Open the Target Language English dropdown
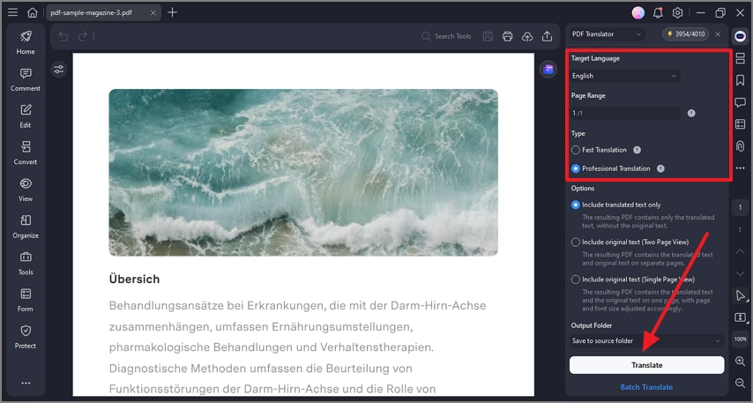Viewport: 753px width, 403px height. coord(624,76)
